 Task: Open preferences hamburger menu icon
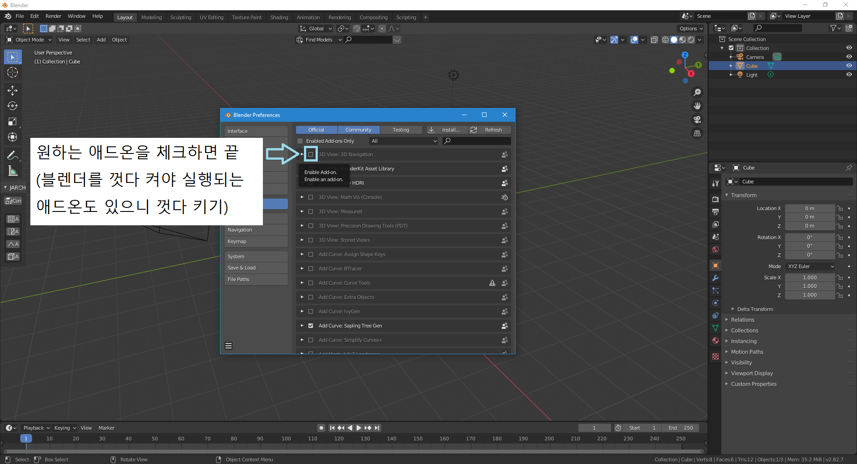point(229,346)
